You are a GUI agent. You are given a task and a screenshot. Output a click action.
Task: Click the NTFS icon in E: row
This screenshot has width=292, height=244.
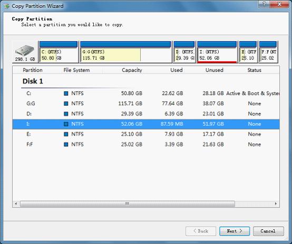coord(66,134)
